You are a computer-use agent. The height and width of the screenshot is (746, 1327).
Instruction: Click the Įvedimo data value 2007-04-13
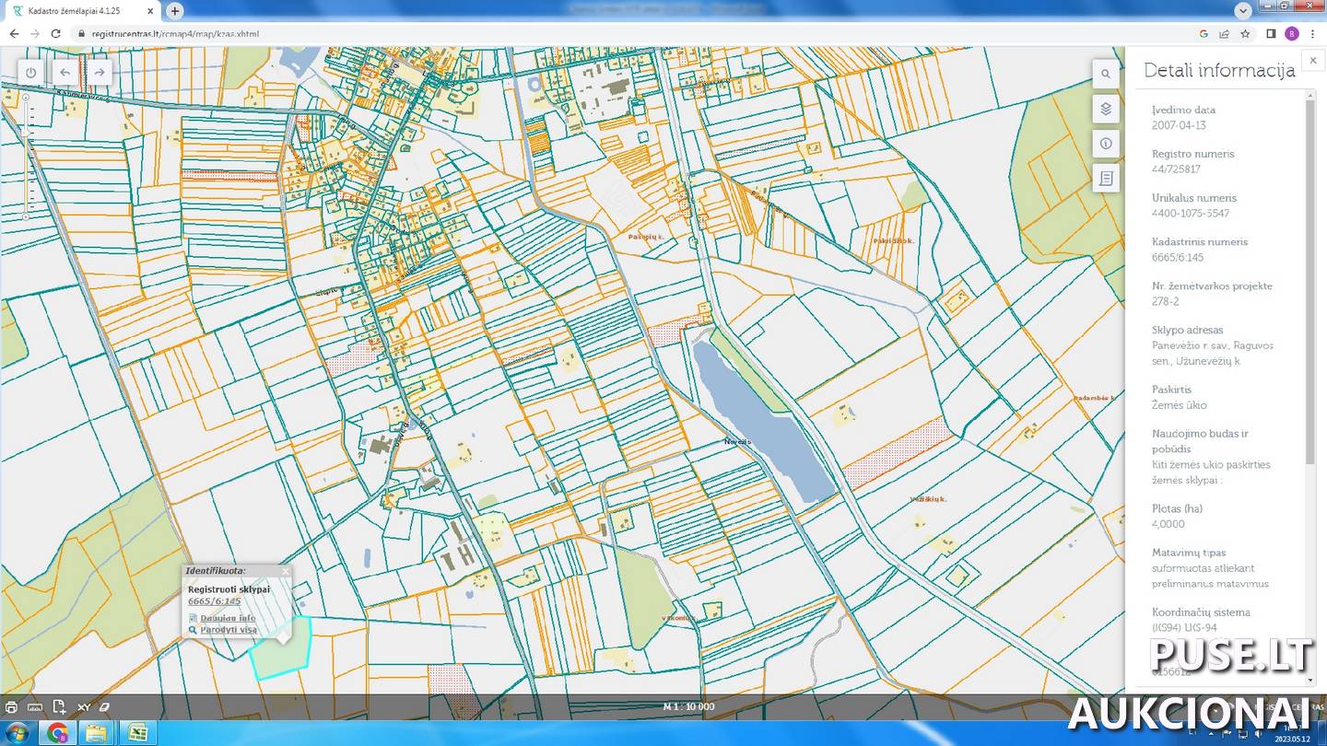pyautogui.click(x=1179, y=125)
